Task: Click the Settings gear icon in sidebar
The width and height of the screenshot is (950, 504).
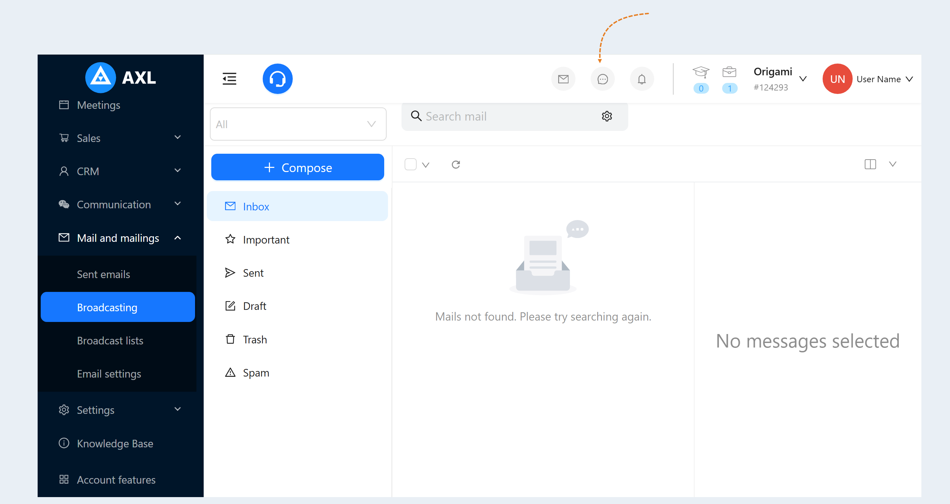Action: 64,410
